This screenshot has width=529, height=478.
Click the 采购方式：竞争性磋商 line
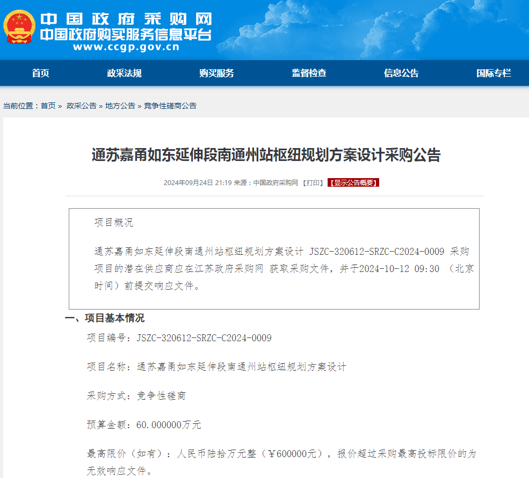point(136,396)
